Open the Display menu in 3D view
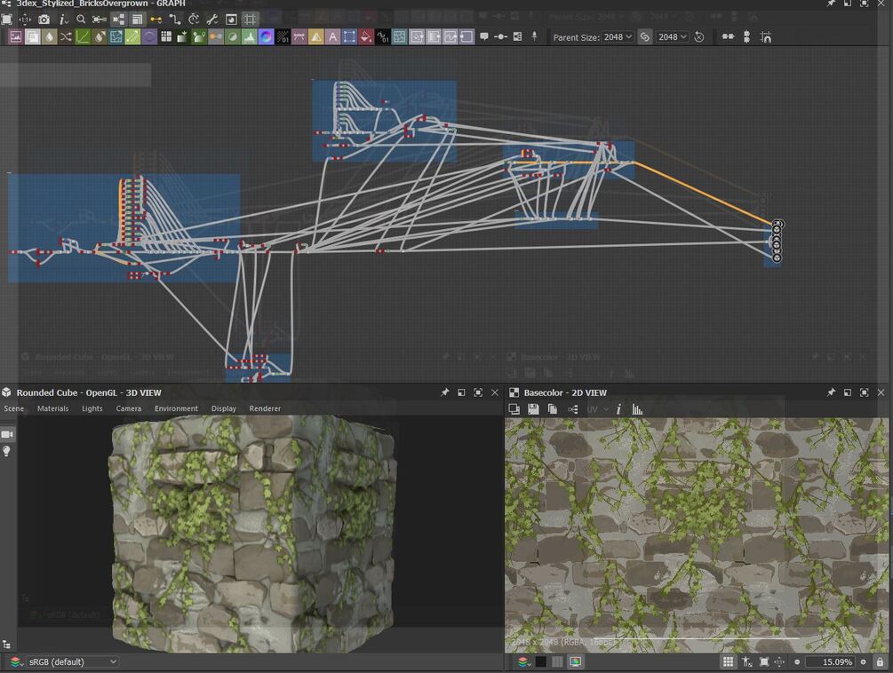Screen dimensions: 893x673 [224, 408]
